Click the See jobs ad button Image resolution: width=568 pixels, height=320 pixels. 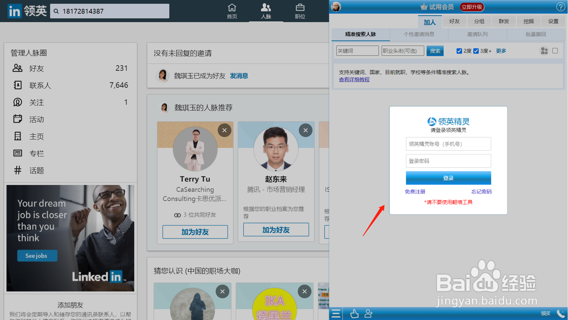point(37,256)
